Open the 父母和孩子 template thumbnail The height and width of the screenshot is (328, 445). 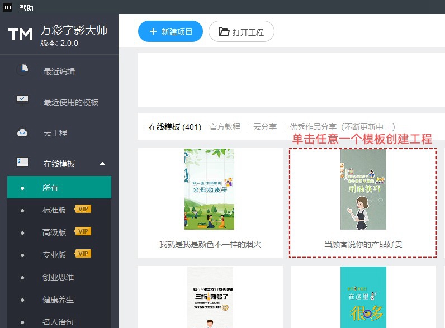click(x=209, y=189)
